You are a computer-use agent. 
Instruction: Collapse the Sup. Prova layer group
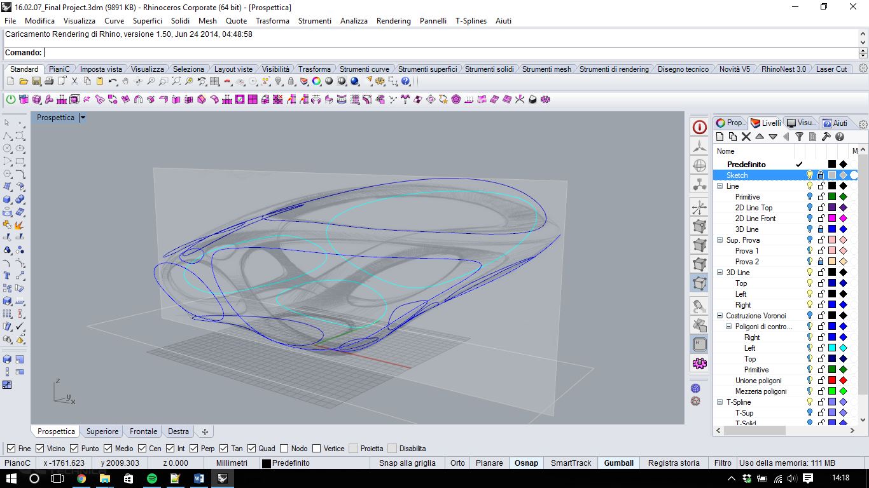tap(720, 240)
